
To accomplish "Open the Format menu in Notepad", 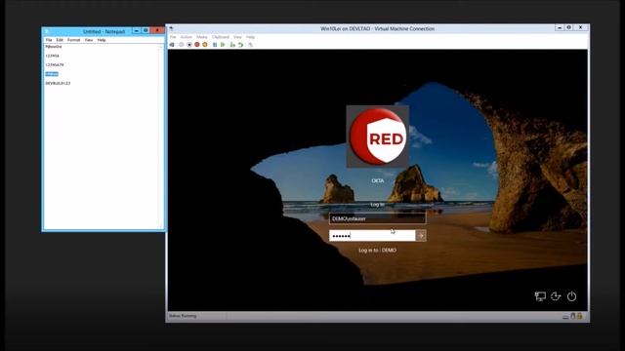I will (x=74, y=40).
